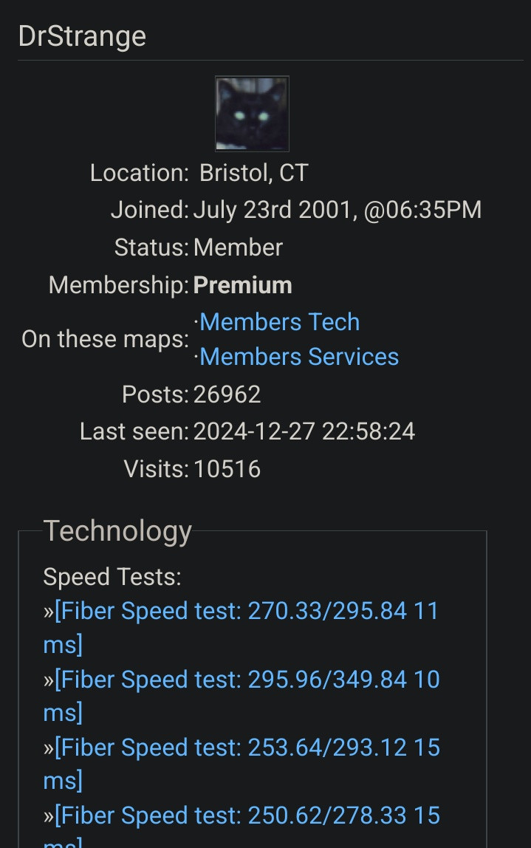Click the Member status value

coord(238,247)
